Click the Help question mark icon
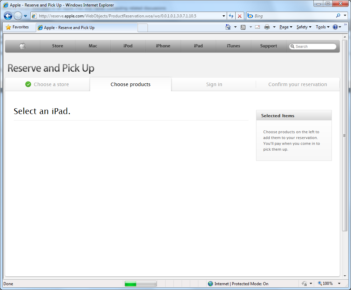 click(x=335, y=27)
